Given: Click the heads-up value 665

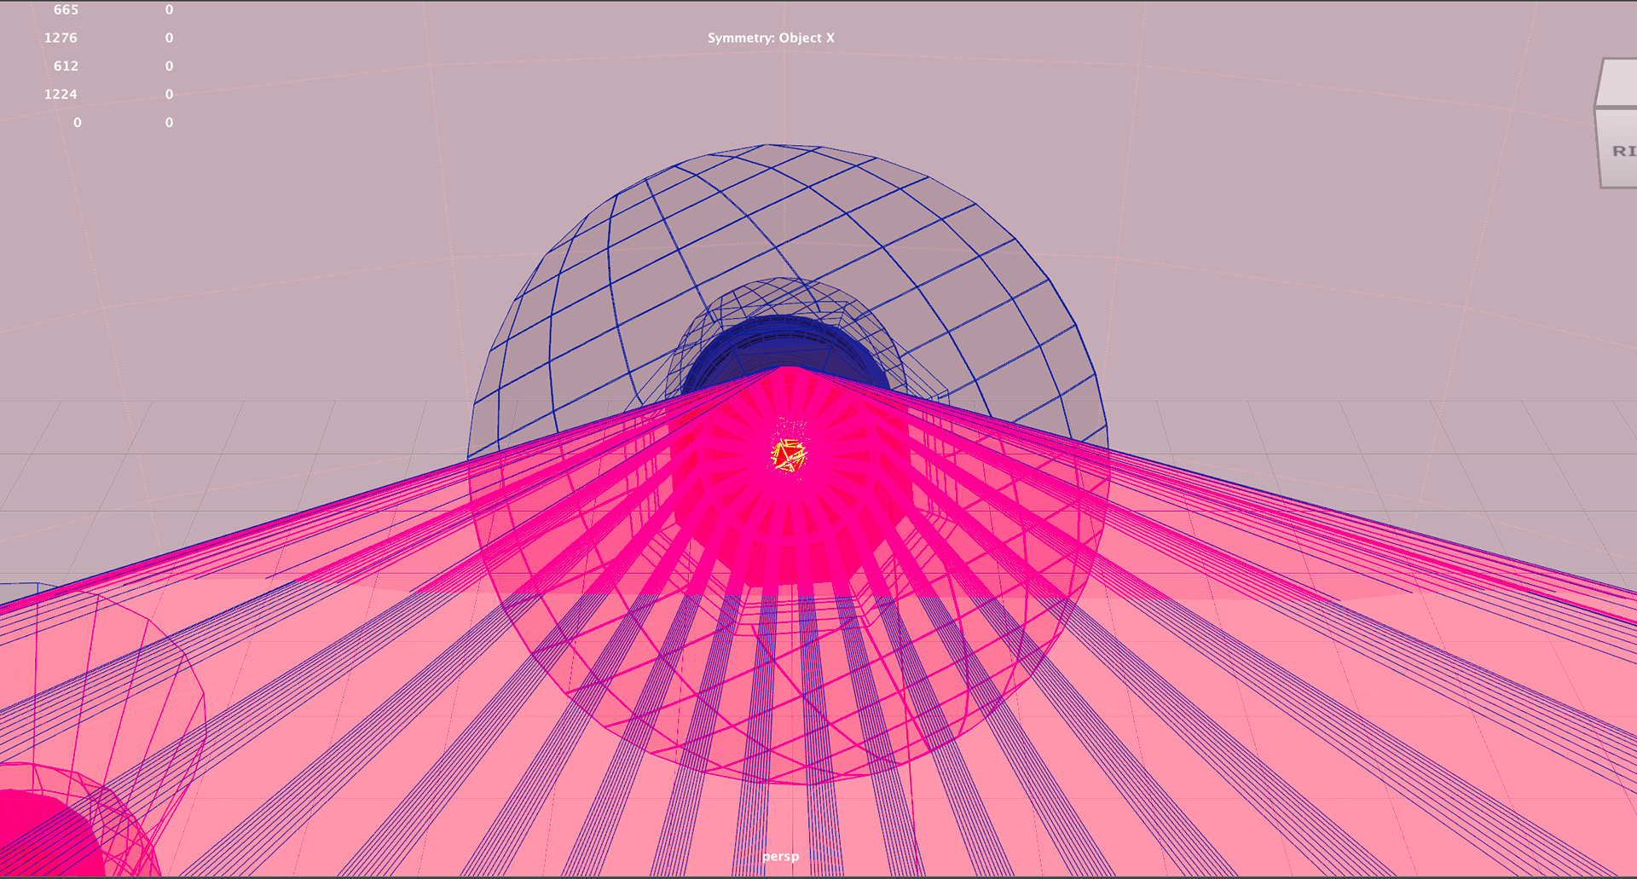Looking at the screenshot, I should point(66,9).
